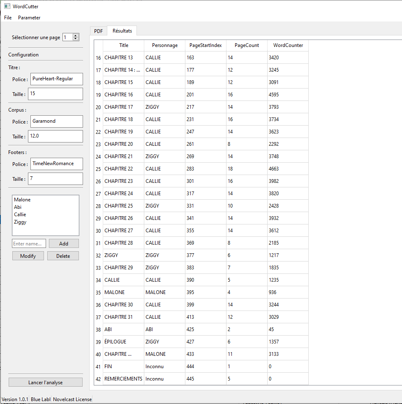Switch to the PDF tab

[x=98, y=31]
